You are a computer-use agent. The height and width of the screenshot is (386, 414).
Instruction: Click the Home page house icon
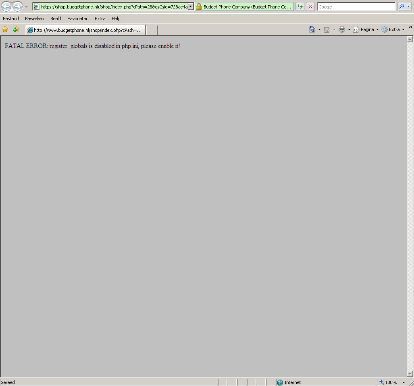(312, 29)
